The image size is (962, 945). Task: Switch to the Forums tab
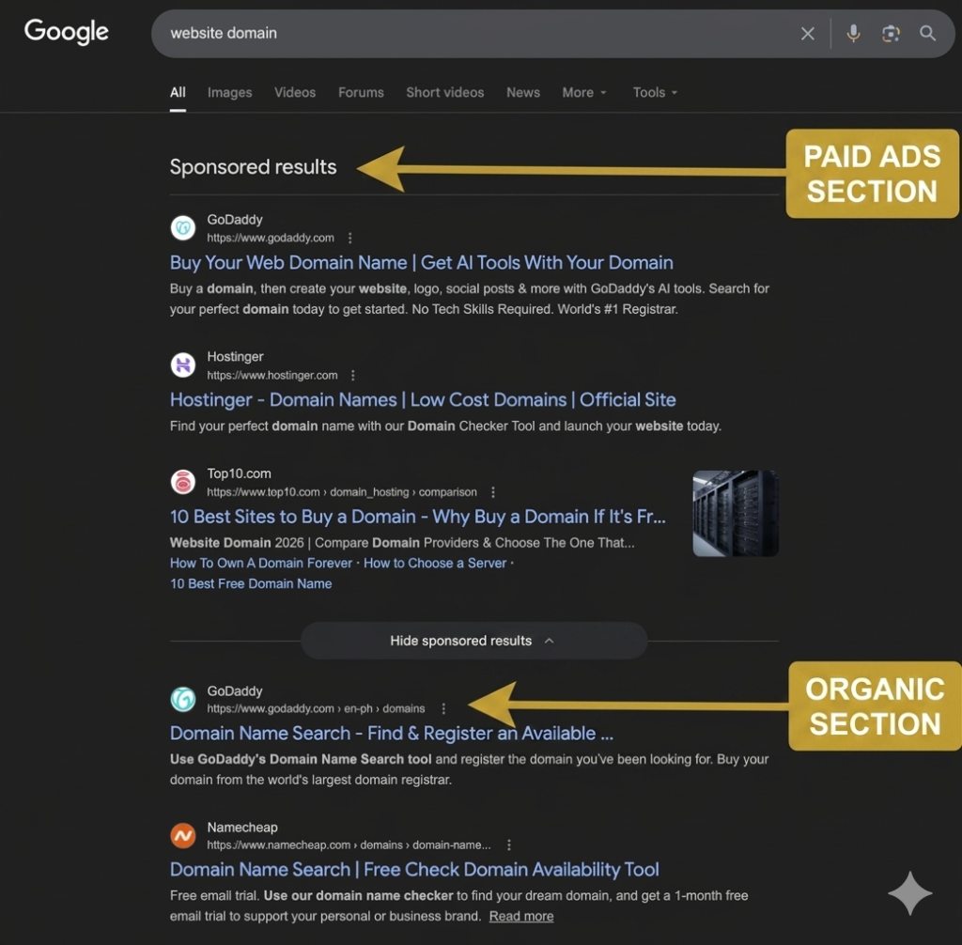click(x=361, y=93)
